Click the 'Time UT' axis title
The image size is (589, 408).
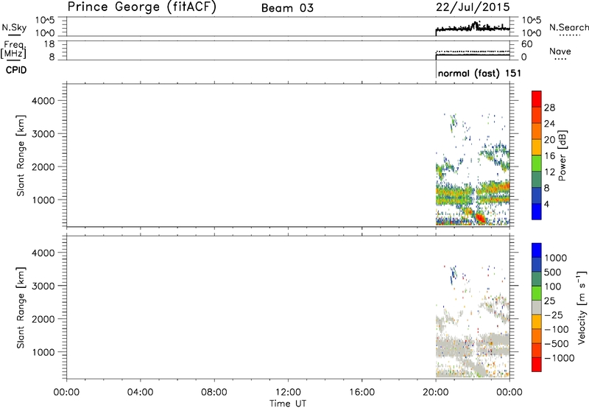(288, 404)
